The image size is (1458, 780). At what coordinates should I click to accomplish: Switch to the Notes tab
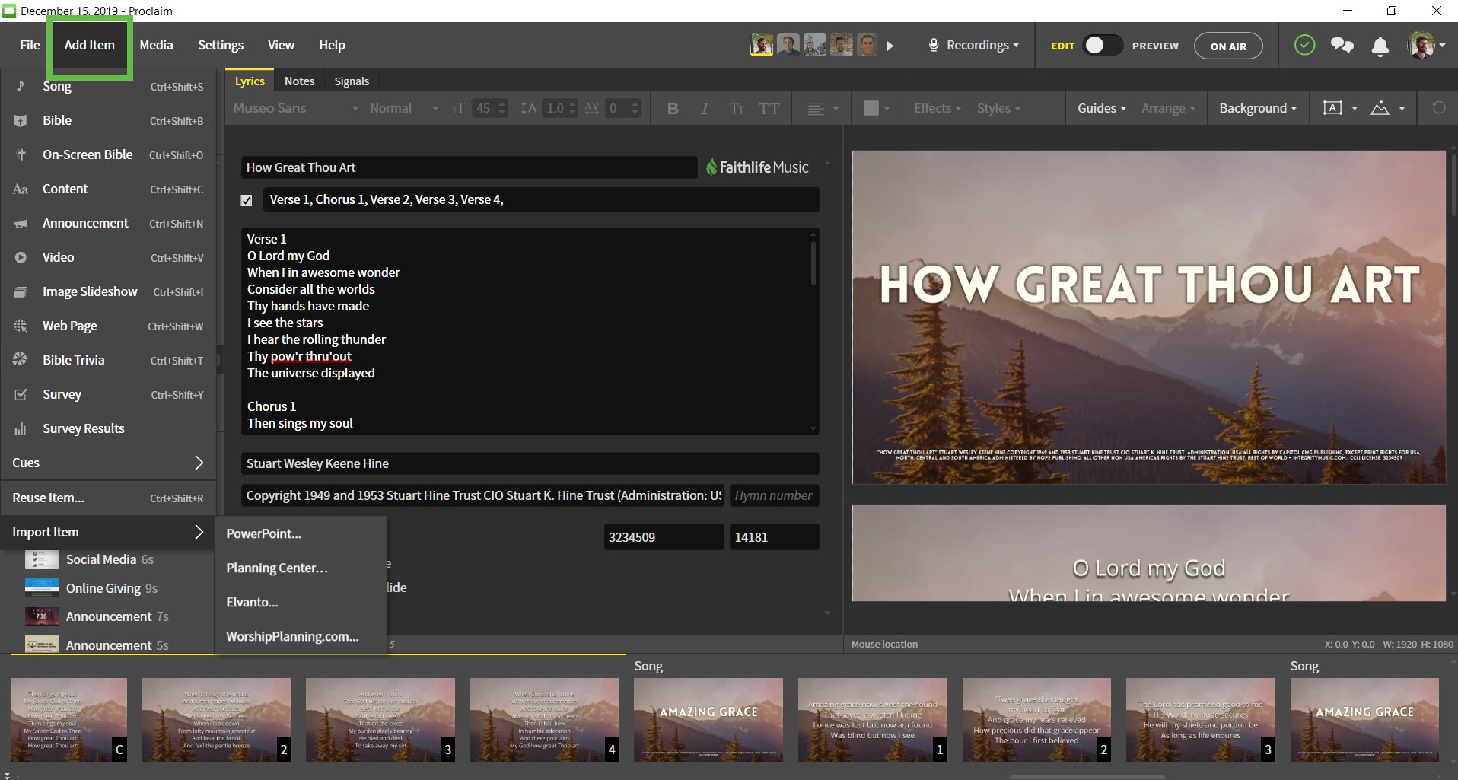point(299,81)
